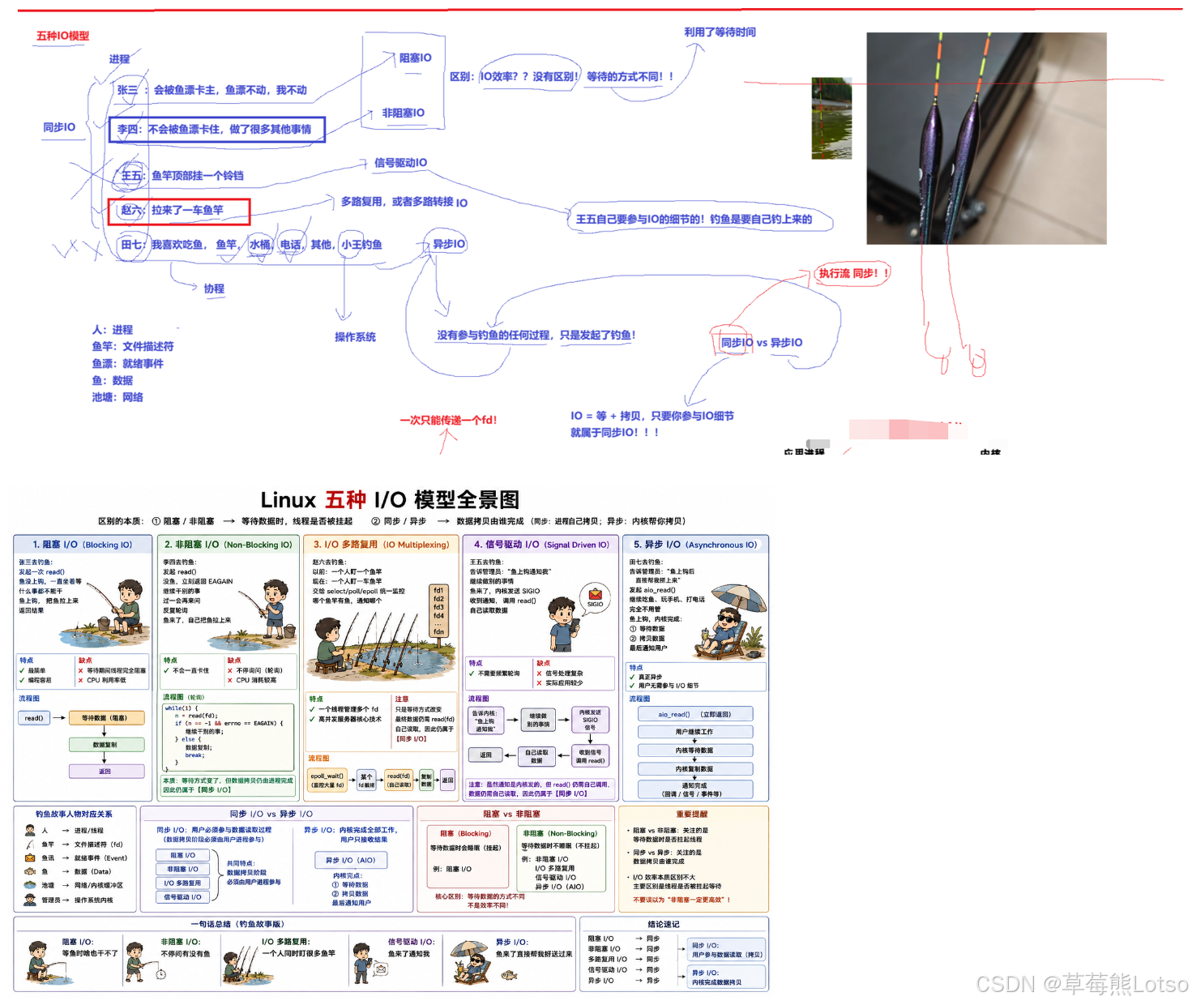Click the '结论速记' section heading
Screen dimensions: 1192x1005
coord(664,924)
